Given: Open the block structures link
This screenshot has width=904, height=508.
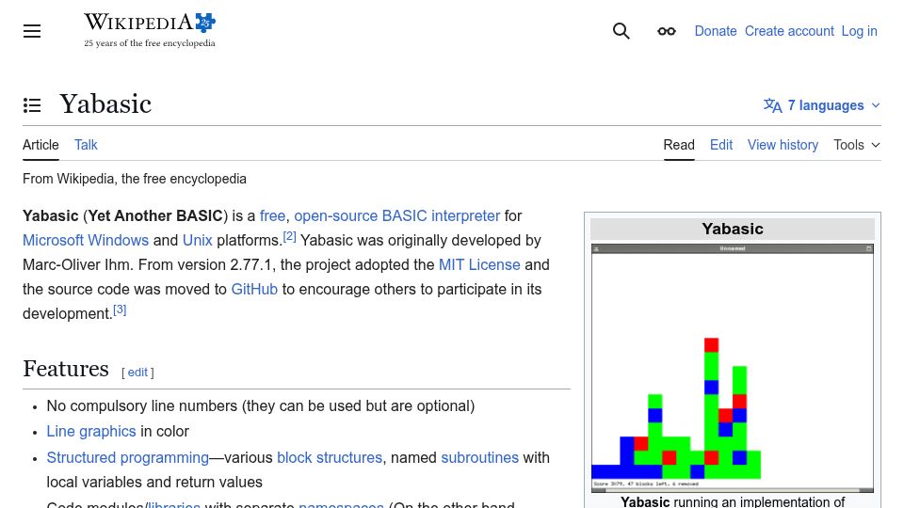Looking at the screenshot, I should [330, 458].
